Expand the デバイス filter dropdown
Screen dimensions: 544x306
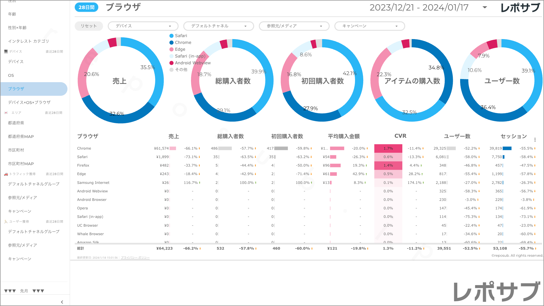[x=143, y=26]
